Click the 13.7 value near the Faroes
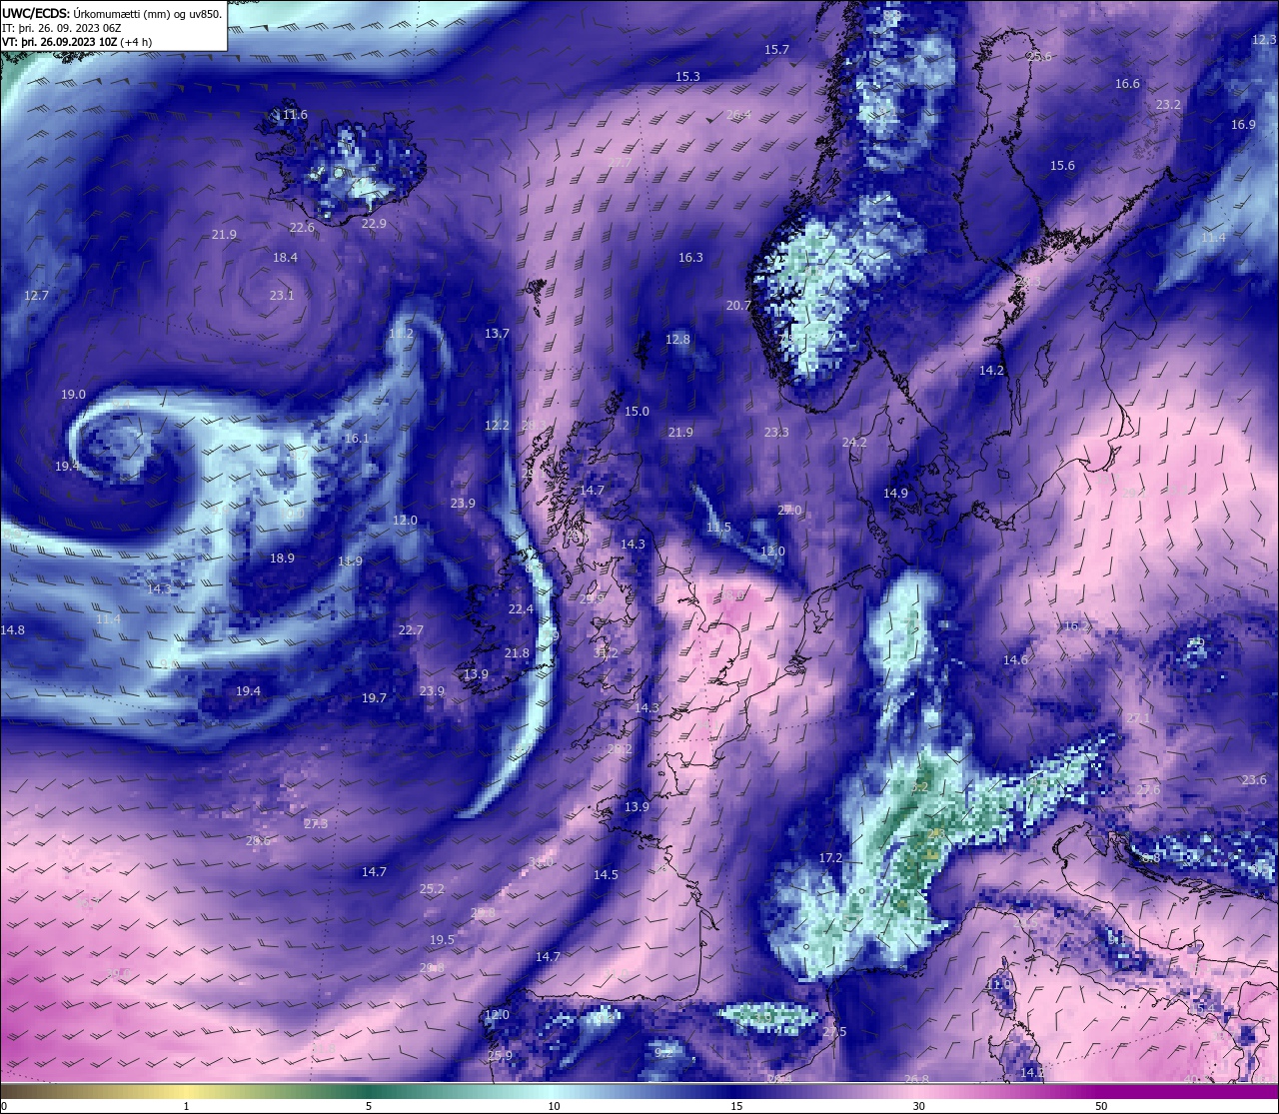The width and height of the screenshot is (1279, 1114). point(497,334)
